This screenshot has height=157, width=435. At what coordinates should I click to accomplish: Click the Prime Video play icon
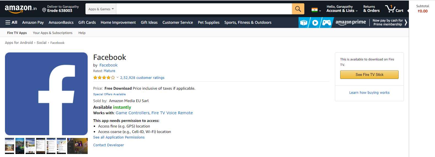[x=315, y=23]
